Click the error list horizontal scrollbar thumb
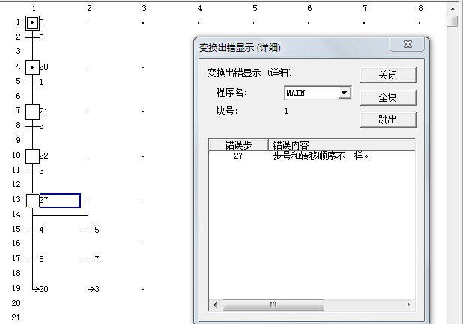The image size is (463, 324). point(273,305)
